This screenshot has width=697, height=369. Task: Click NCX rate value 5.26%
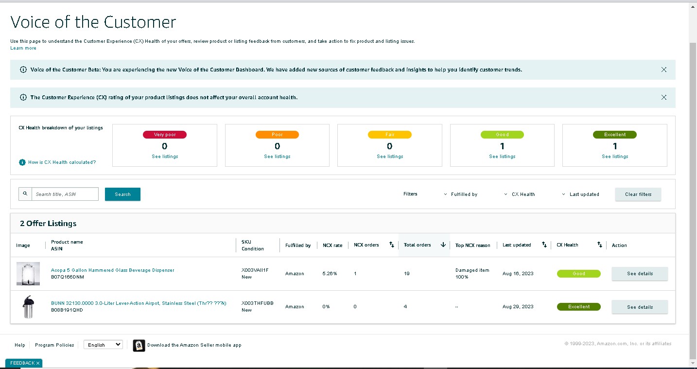(329, 274)
